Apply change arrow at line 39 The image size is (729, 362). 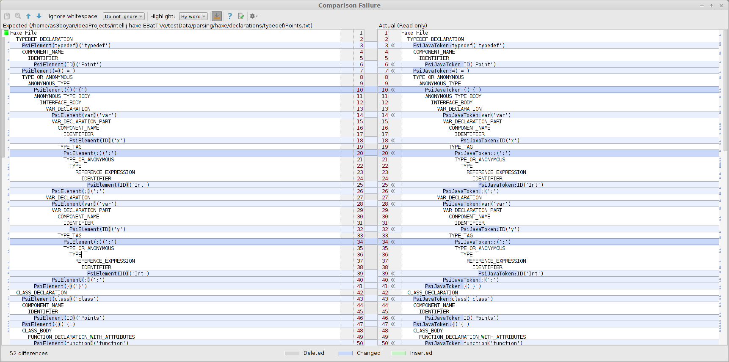393,274
